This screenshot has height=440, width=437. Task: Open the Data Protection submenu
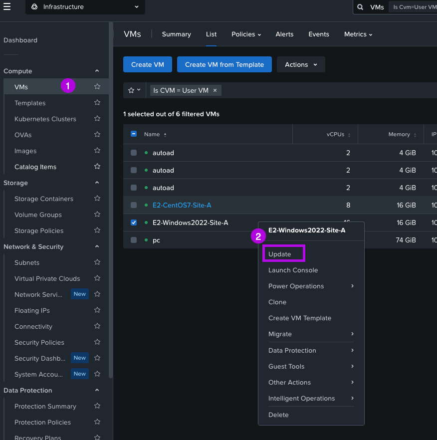click(311, 350)
